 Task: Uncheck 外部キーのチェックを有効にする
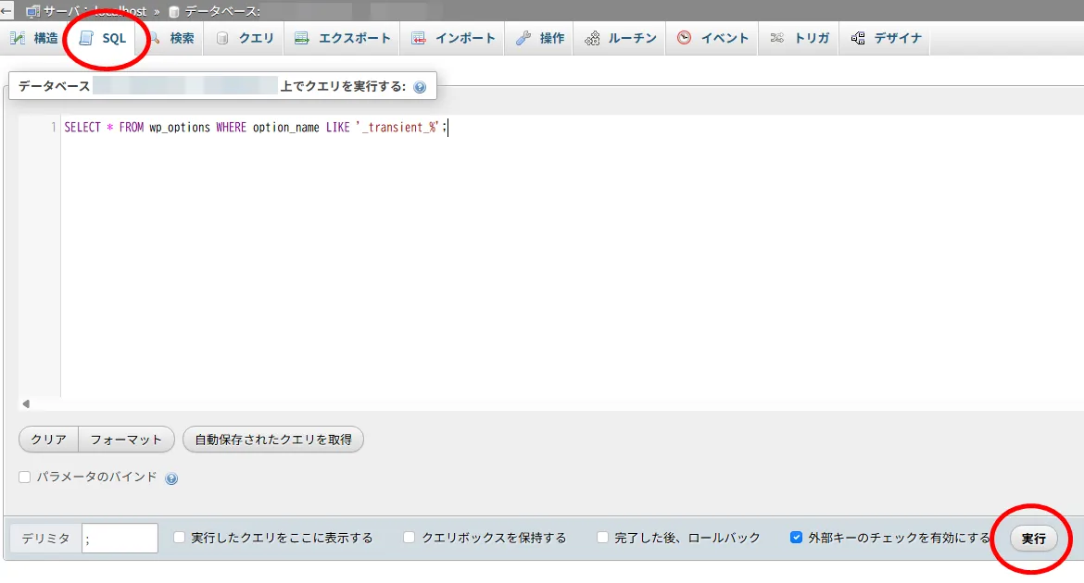796,538
